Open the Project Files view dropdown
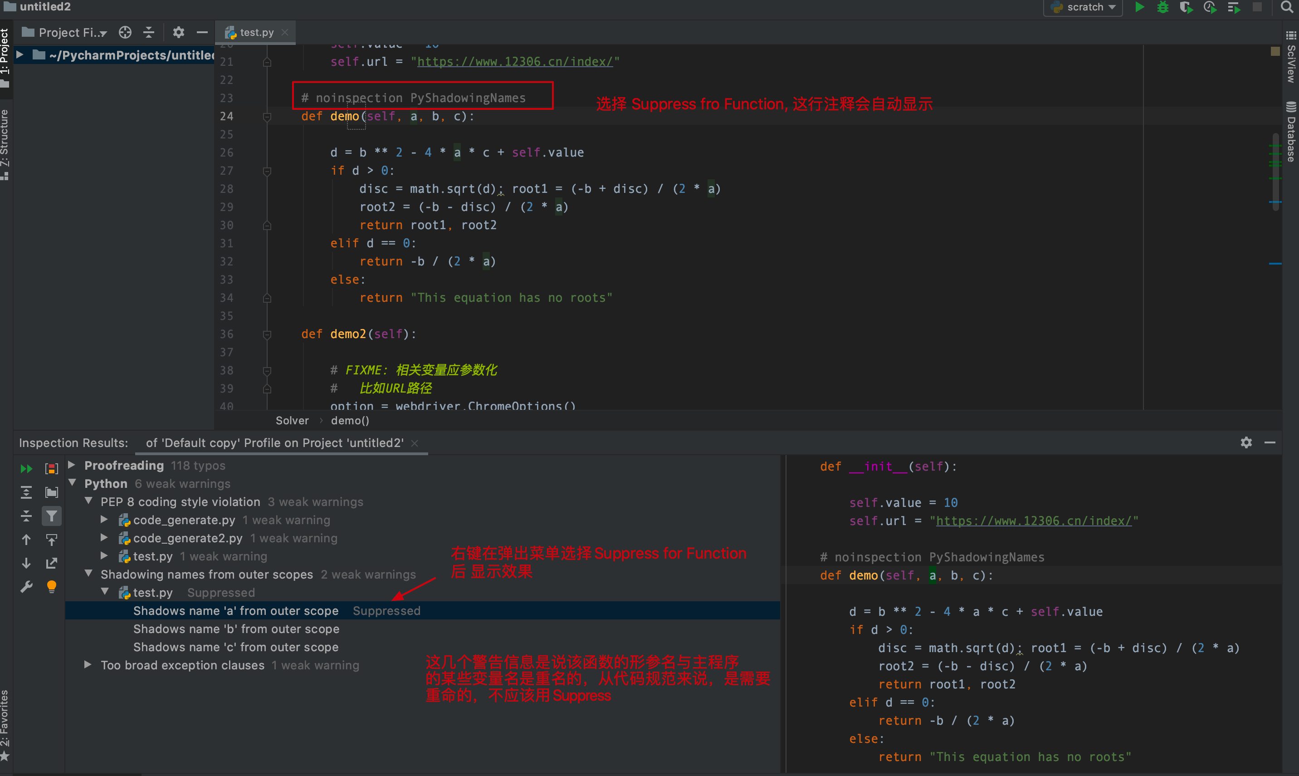This screenshot has width=1299, height=776. [x=65, y=32]
